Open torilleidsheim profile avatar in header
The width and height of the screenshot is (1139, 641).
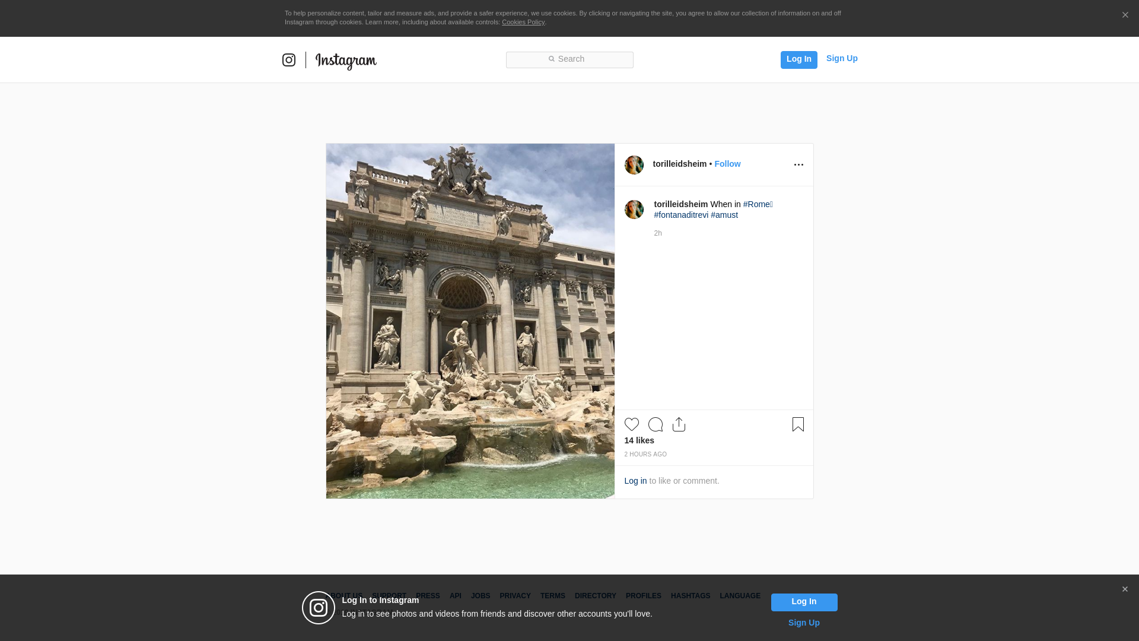pyautogui.click(x=634, y=165)
